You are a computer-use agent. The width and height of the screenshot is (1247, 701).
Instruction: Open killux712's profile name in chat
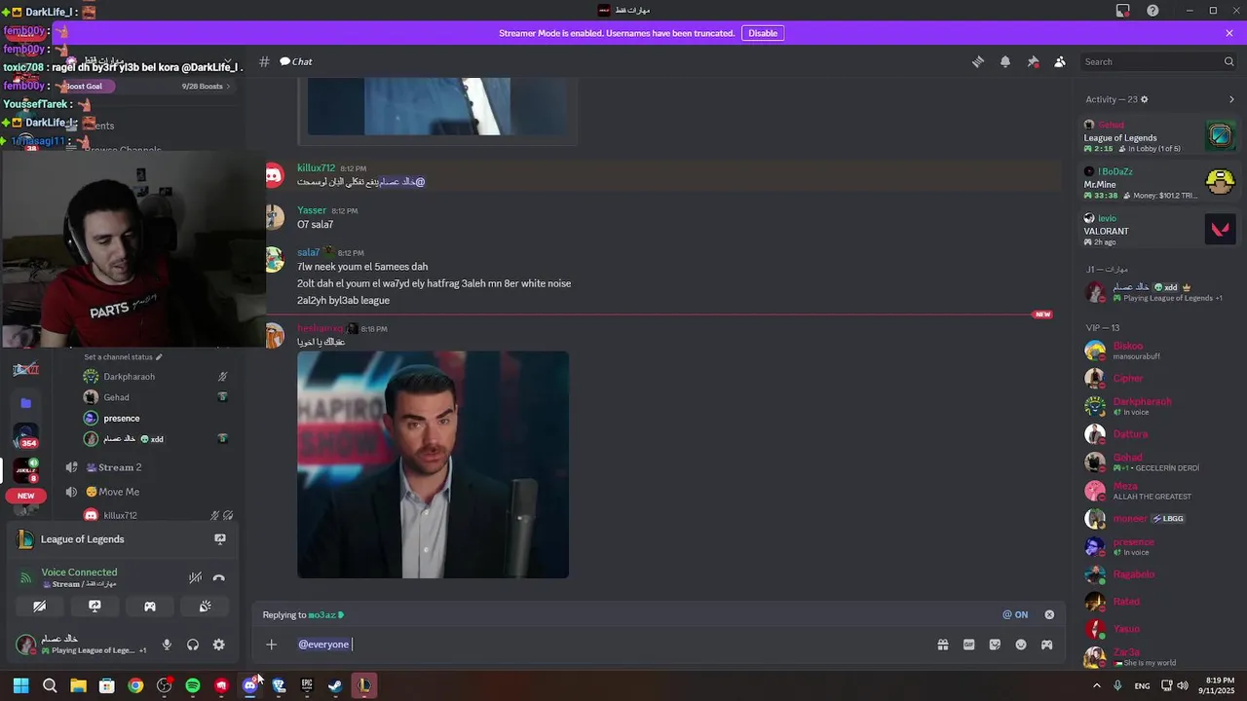tap(316, 167)
